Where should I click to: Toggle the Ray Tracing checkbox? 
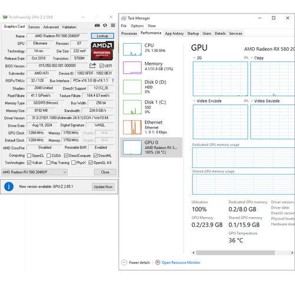(x=48, y=163)
